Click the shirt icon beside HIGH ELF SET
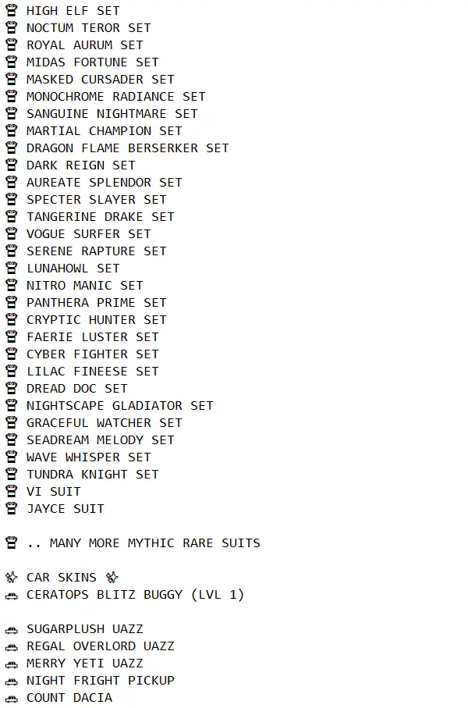This screenshot has width=468, height=708. tap(11, 11)
